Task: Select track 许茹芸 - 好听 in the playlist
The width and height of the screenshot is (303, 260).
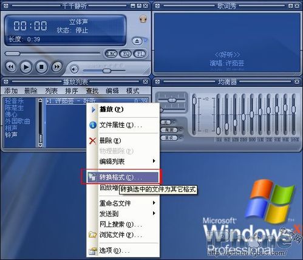Action: click(x=97, y=101)
